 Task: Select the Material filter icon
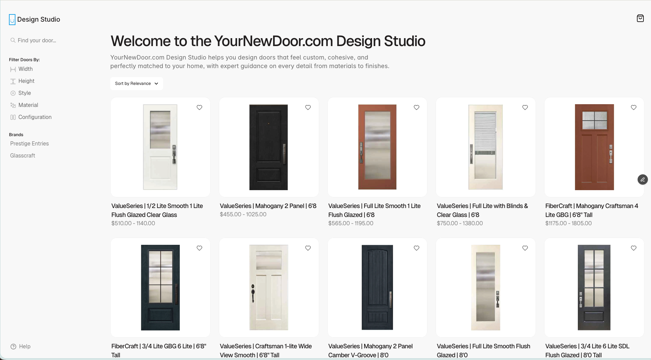[x=13, y=105]
